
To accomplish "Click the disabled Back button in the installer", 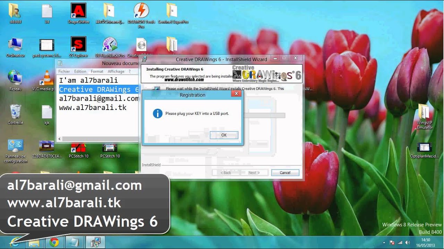I will pyautogui.click(x=226, y=173).
